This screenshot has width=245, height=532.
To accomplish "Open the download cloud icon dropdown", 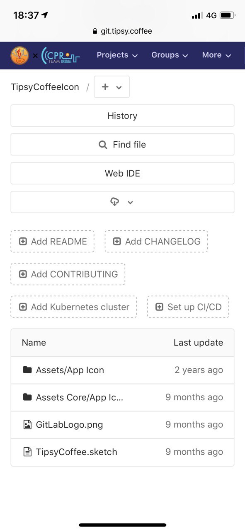I will 122,202.
